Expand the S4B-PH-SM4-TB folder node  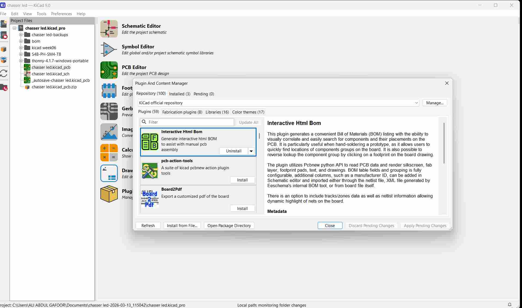[x=21, y=54]
